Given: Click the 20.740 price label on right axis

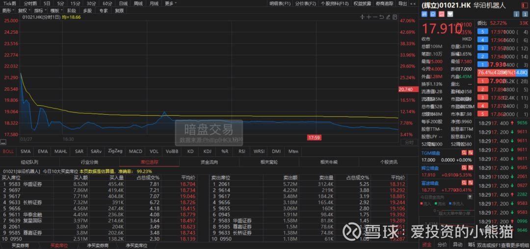Looking at the screenshot, I should 407,89.
